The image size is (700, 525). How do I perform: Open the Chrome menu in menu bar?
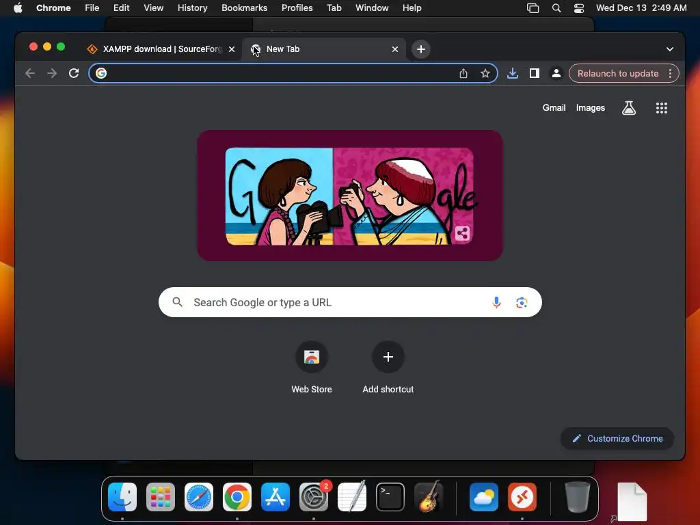tap(53, 8)
